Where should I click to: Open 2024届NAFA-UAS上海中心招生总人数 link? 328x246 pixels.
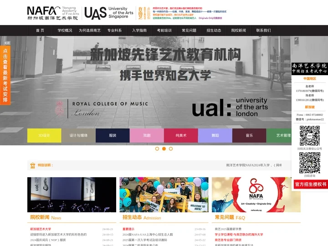pos(148,235)
